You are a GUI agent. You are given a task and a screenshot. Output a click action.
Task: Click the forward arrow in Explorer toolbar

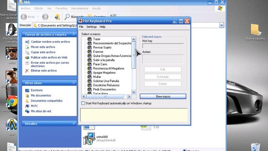coord(45,17)
